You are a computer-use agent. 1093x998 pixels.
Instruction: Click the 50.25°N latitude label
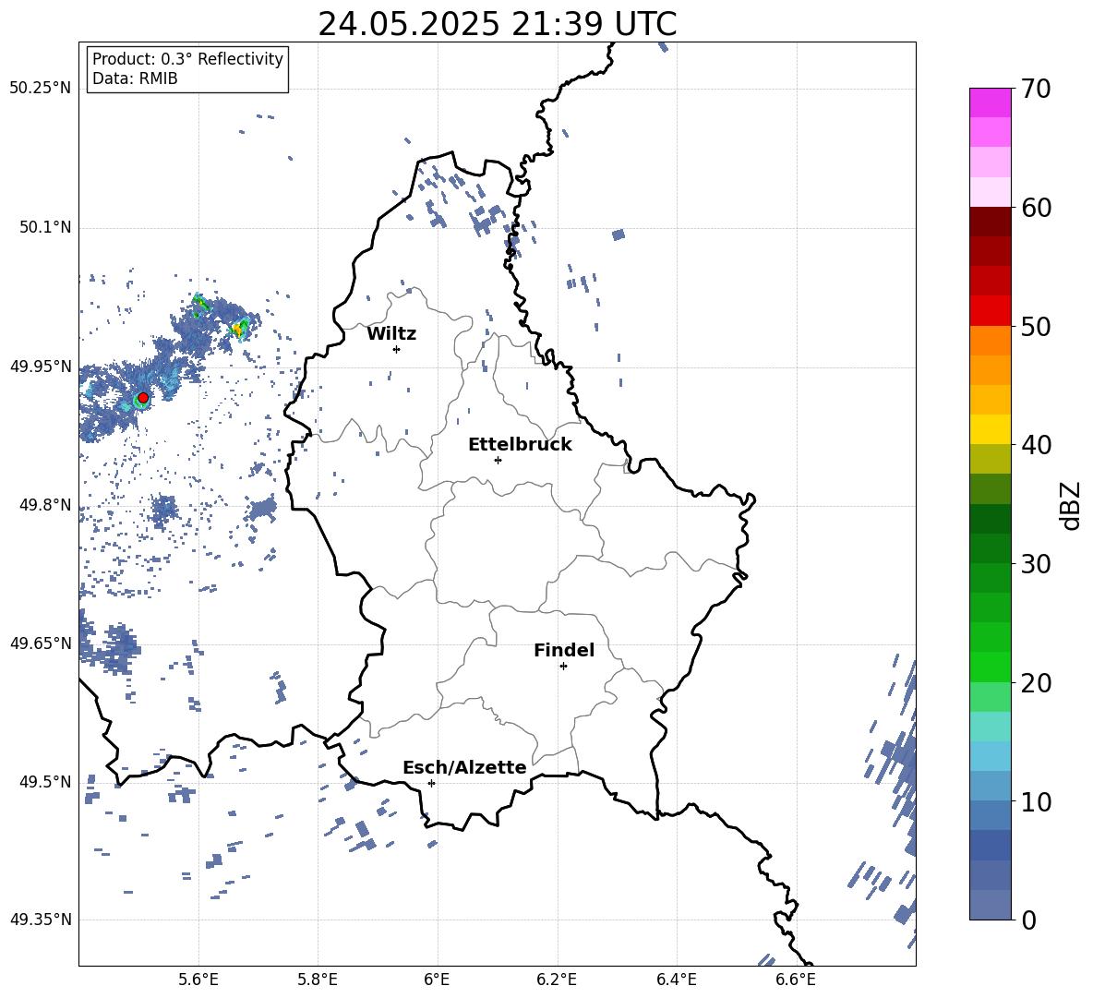point(41,89)
